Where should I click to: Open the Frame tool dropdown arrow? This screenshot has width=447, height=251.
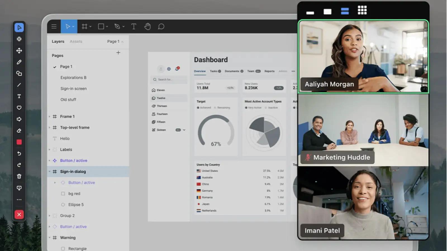tap(90, 27)
